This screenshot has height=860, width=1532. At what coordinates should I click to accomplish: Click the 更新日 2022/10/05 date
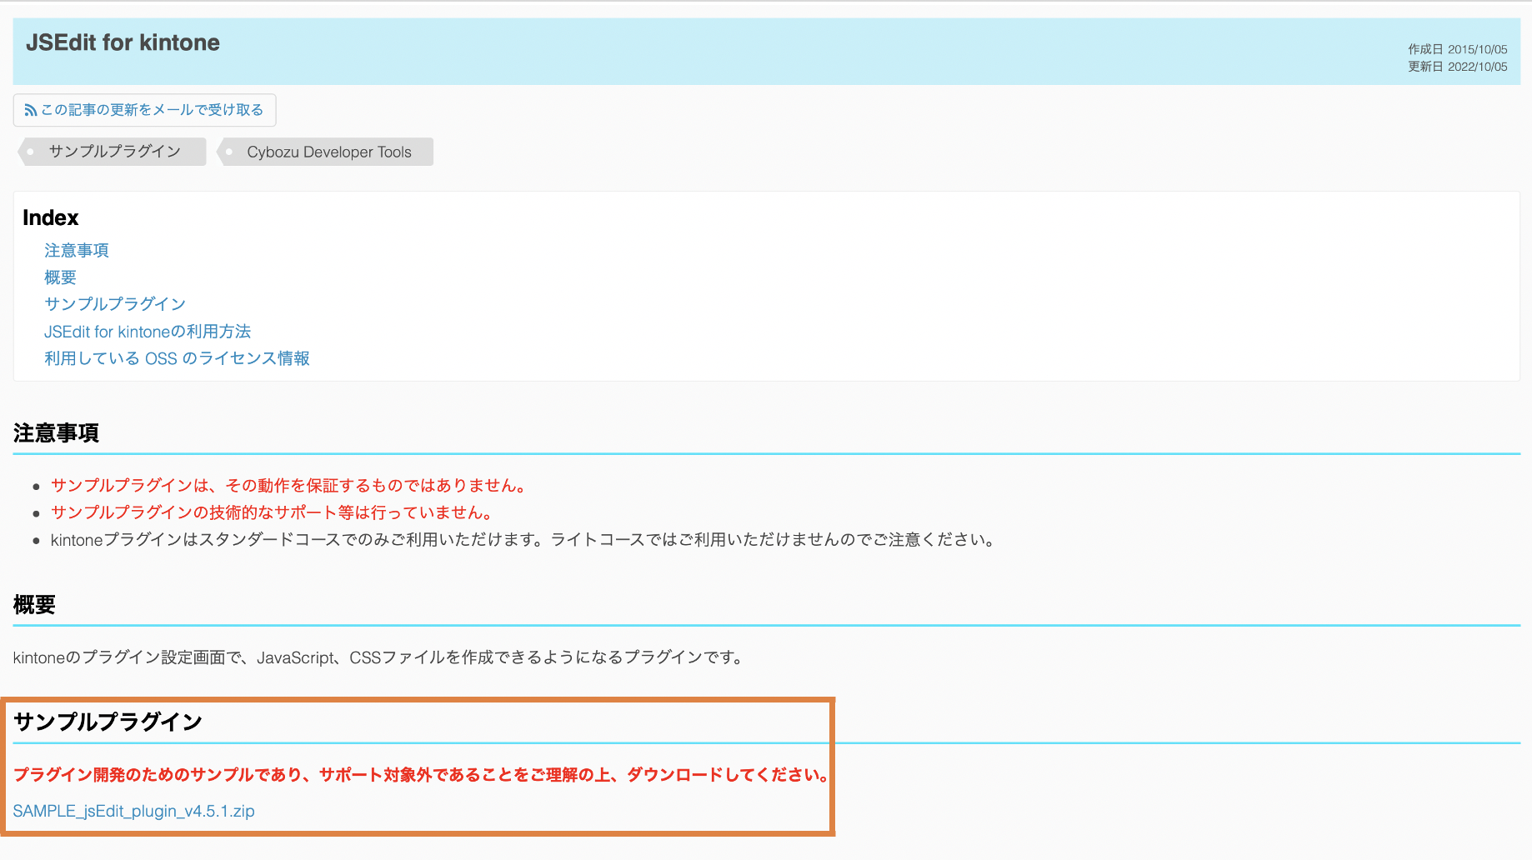(1457, 67)
